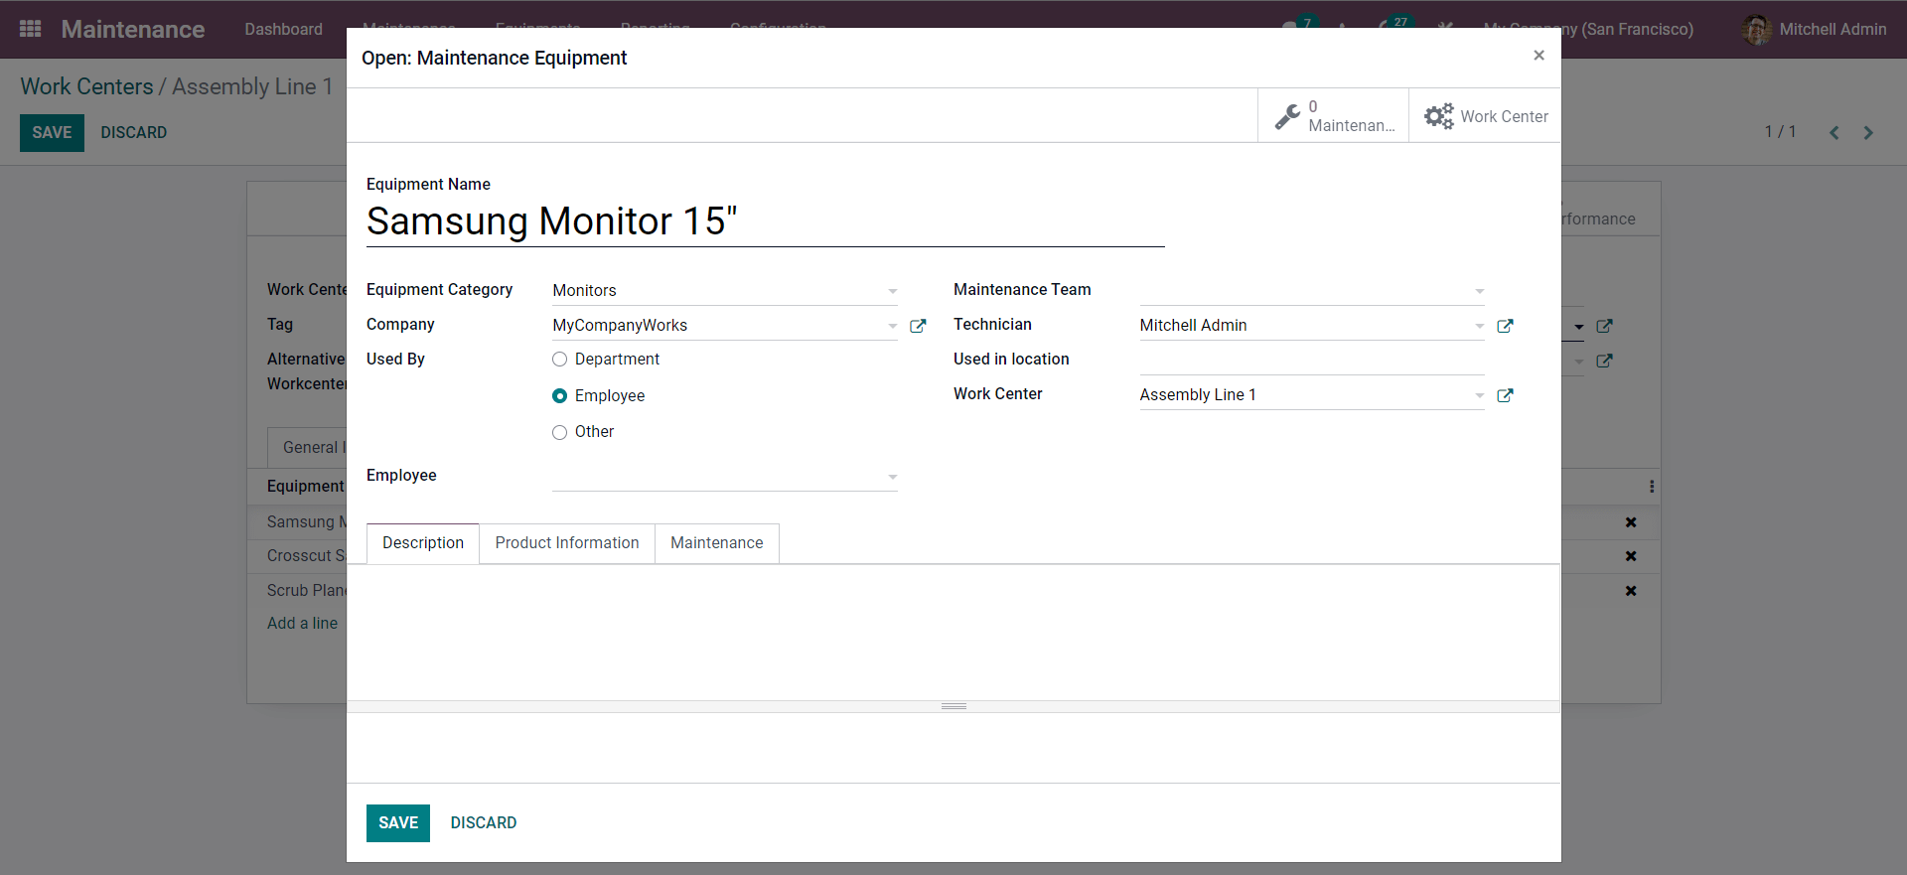This screenshot has height=875, width=1907.
Task: Open the Dashboard menu item
Action: point(284,30)
